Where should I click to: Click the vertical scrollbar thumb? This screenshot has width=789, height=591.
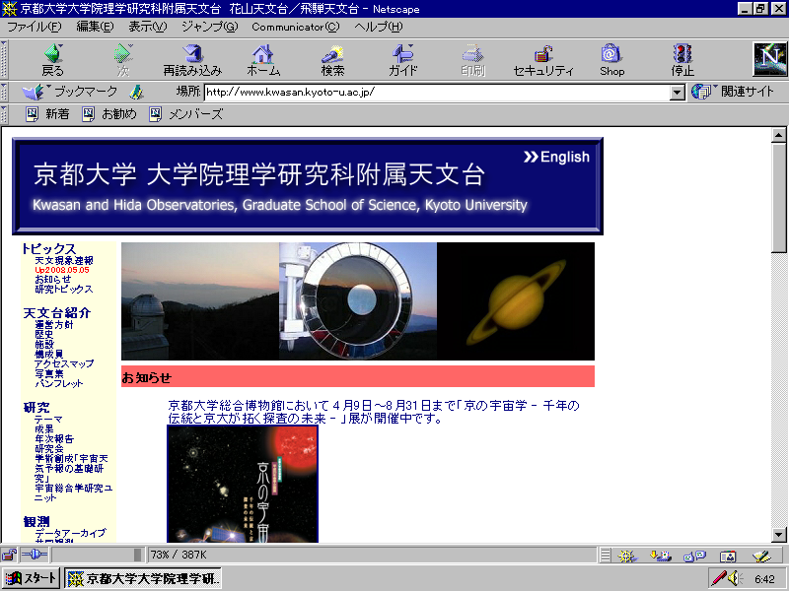[779, 198]
